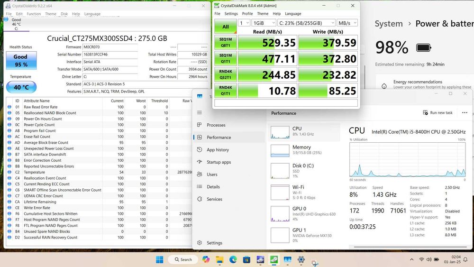Open CrystalDiskMark Settings menu
Image resolution: width=474 pixels, height=267 pixels.
pos(231,14)
